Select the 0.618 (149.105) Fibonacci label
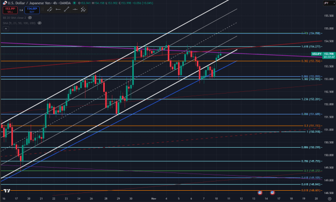This screenshot has height=202, width=336. point(311,178)
